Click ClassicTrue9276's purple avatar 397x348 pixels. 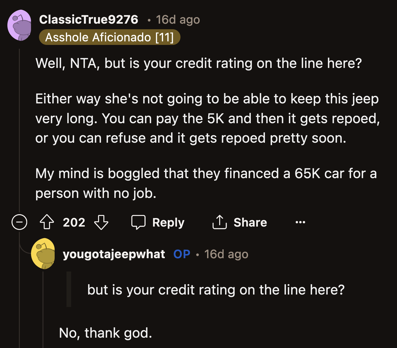point(19,25)
